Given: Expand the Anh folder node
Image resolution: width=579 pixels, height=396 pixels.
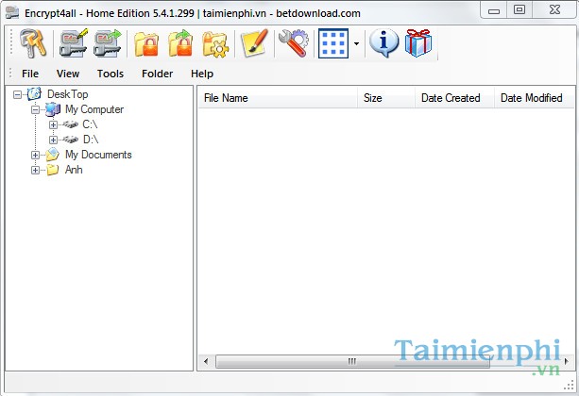Looking at the screenshot, I should point(35,170).
